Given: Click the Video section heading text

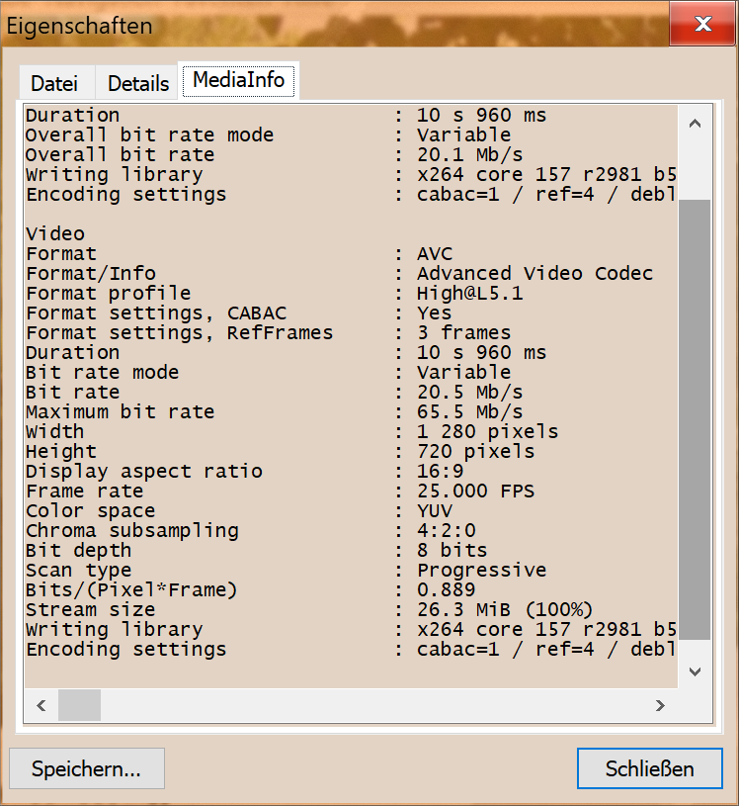Looking at the screenshot, I should point(55,234).
